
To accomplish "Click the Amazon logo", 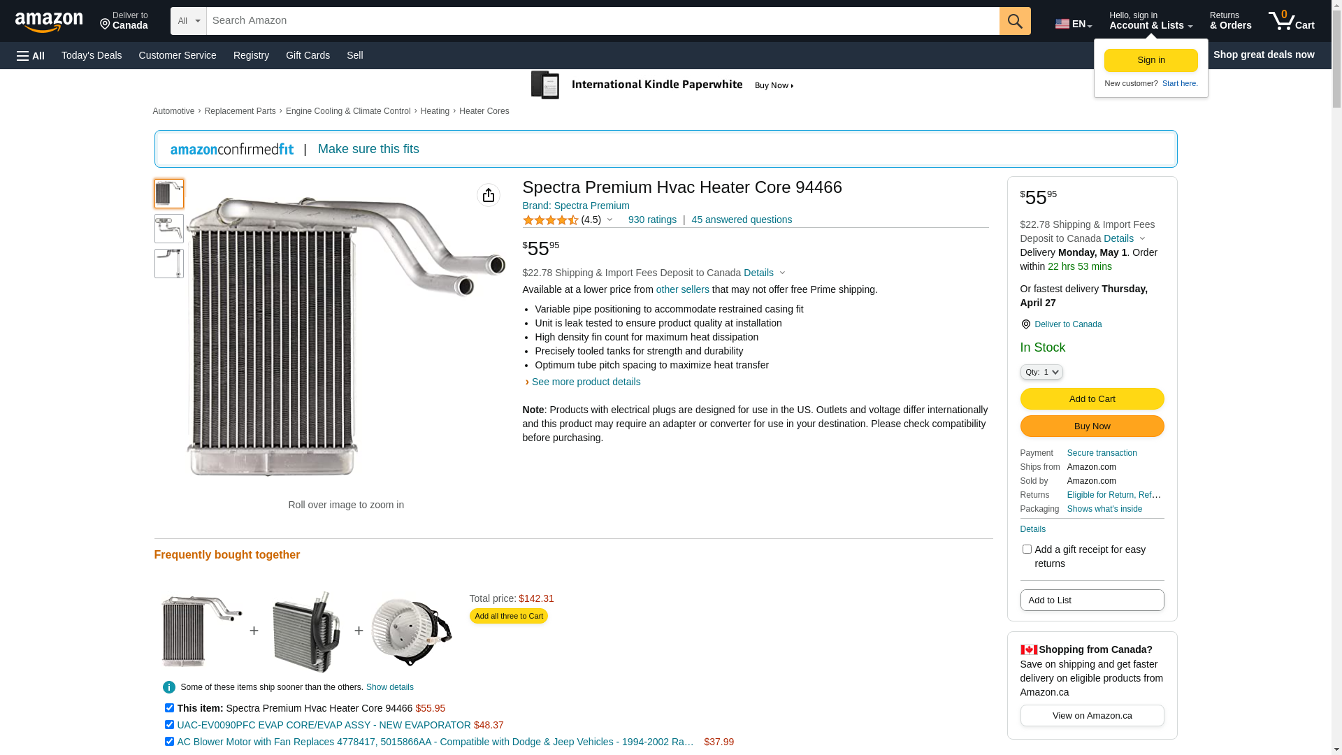I will pyautogui.click(x=49, y=22).
